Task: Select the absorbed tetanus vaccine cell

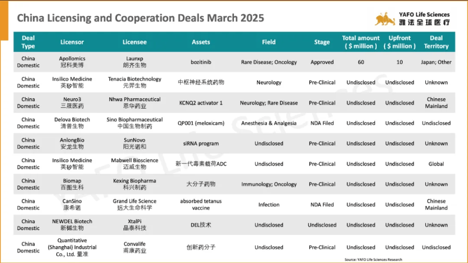Action: point(201,205)
